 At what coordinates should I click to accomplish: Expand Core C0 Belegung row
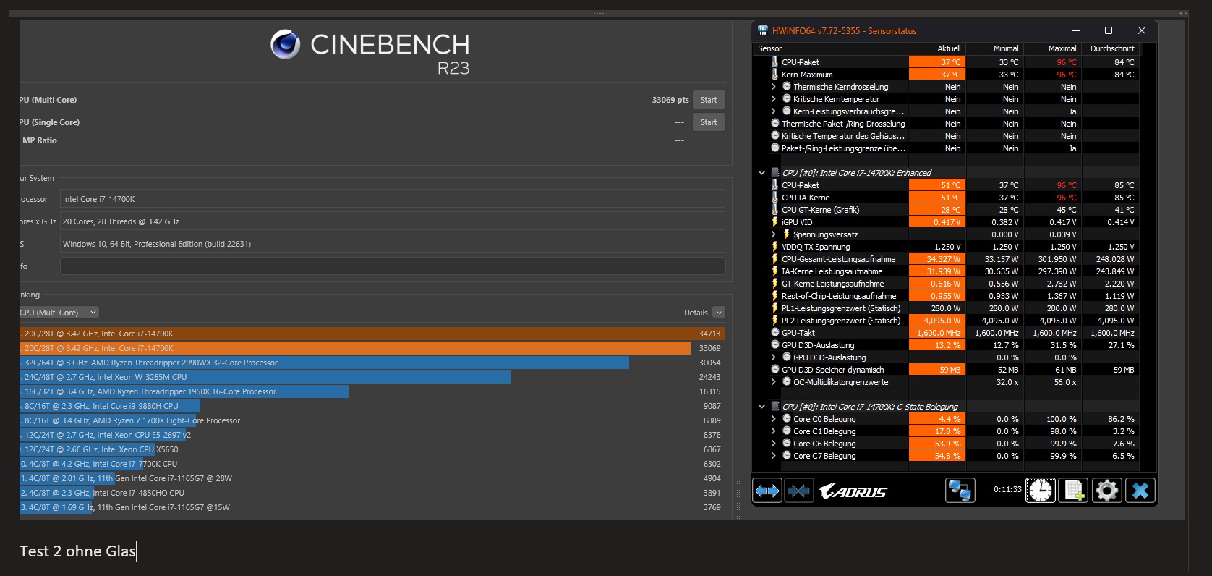774,419
